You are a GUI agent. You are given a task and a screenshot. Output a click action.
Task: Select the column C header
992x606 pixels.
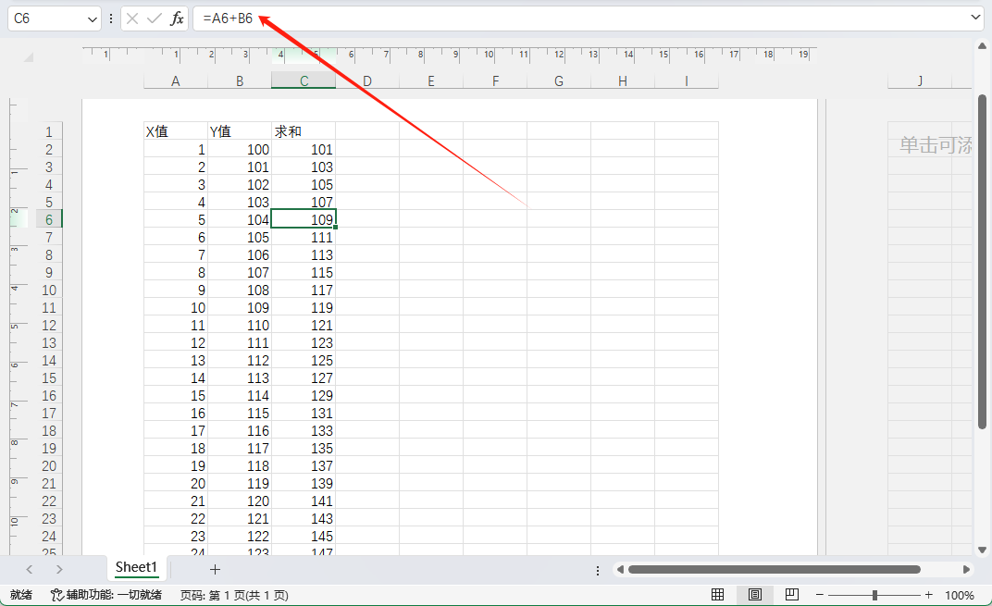pyautogui.click(x=304, y=81)
